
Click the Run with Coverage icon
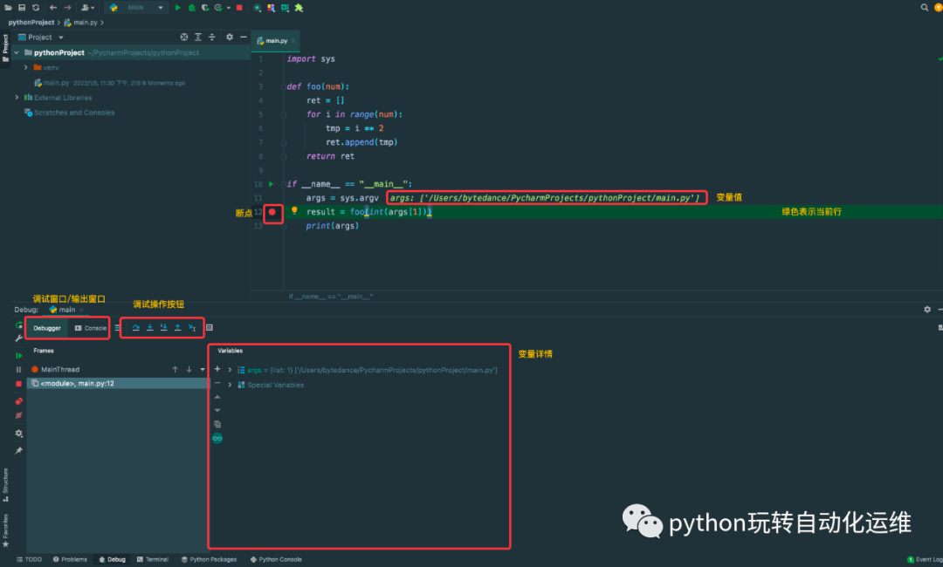(205, 8)
